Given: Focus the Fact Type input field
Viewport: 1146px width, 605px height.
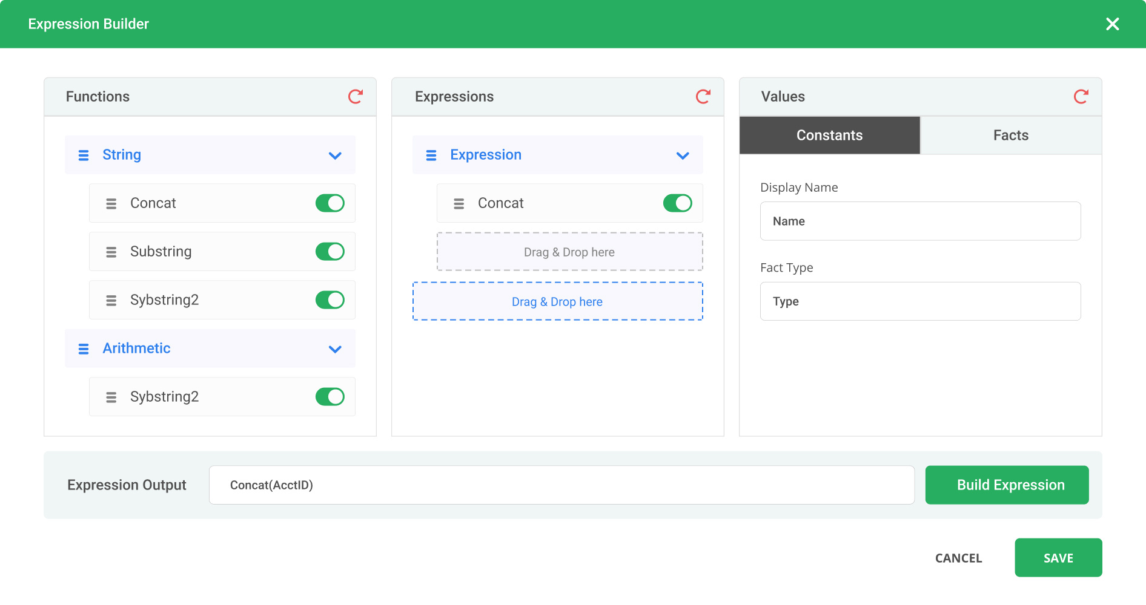Looking at the screenshot, I should pos(921,301).
